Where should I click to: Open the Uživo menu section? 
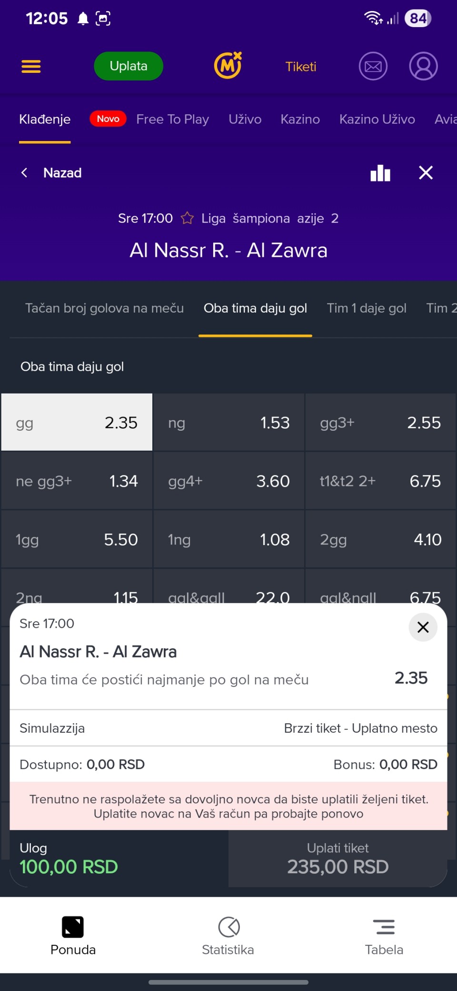coord(245,119)
